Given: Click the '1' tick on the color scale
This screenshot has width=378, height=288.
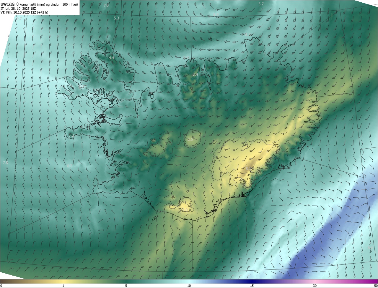Looking at the screenshot, I should 63,286.
